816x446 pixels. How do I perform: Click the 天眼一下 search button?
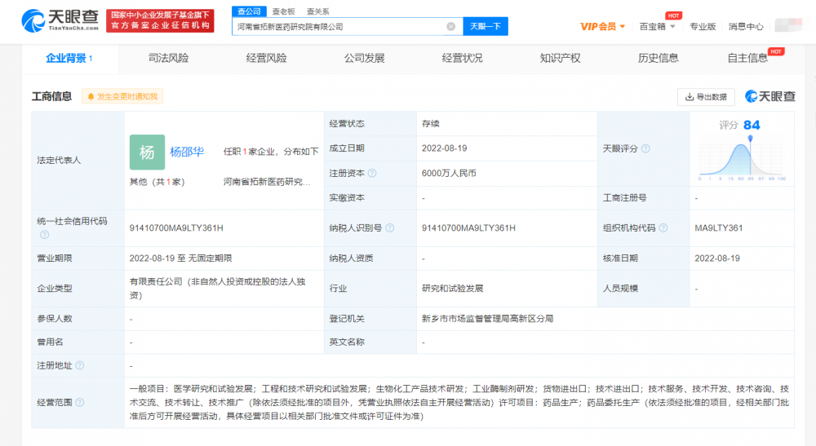point(486,27)
